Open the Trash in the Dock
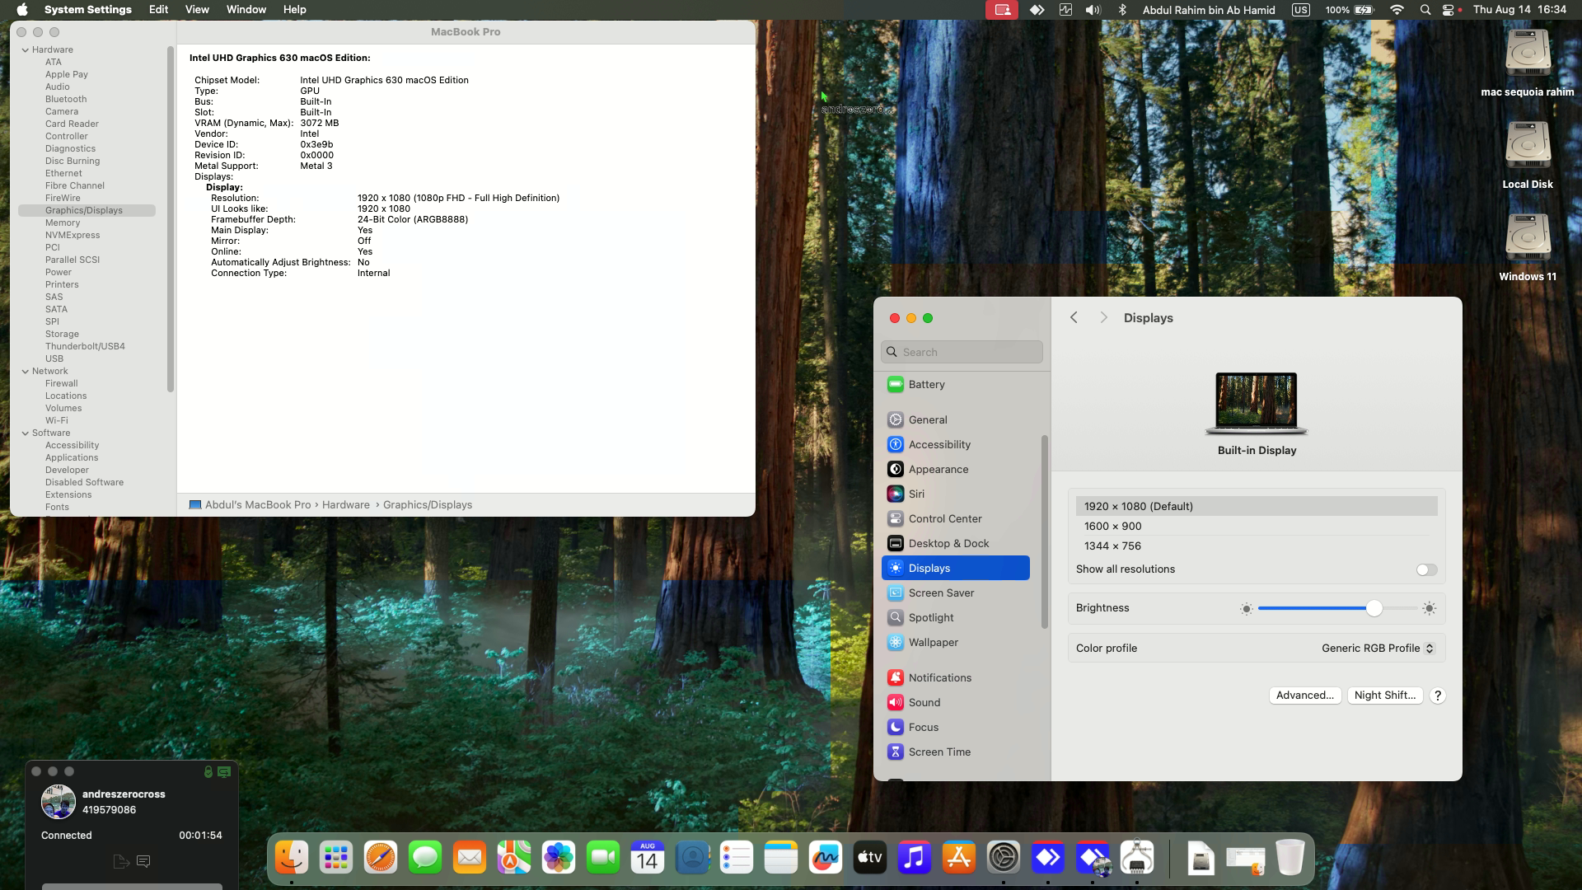 [x=1290, y=858]
